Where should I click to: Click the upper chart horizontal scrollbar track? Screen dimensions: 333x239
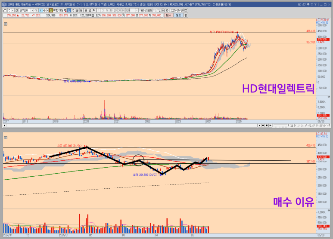[x=132, y=126]
